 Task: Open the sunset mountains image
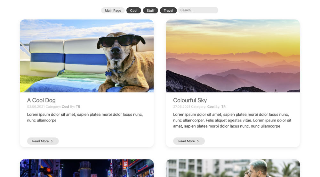pos(233,56)
